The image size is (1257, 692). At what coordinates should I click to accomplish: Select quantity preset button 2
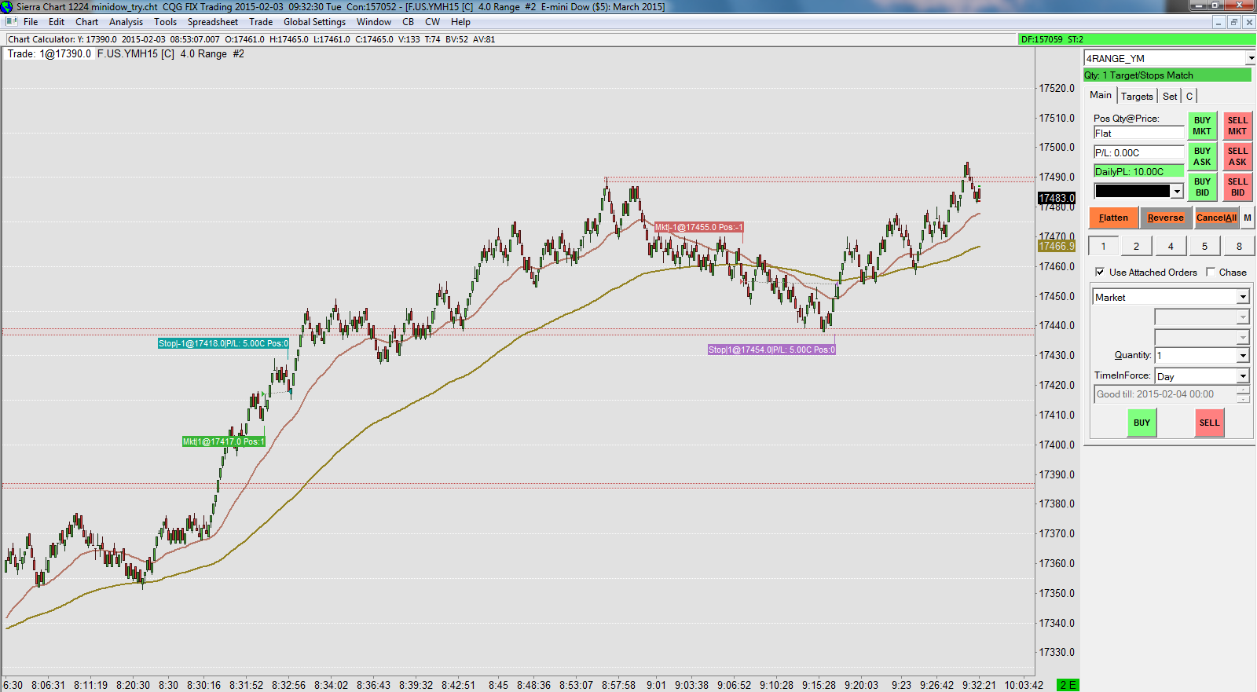click(x=1136, y=246)
